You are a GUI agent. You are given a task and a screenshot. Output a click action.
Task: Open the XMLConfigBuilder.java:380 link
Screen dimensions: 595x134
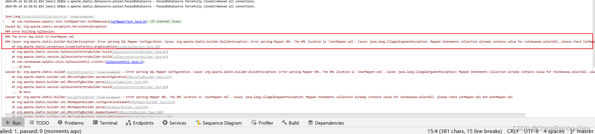[140, 112]
